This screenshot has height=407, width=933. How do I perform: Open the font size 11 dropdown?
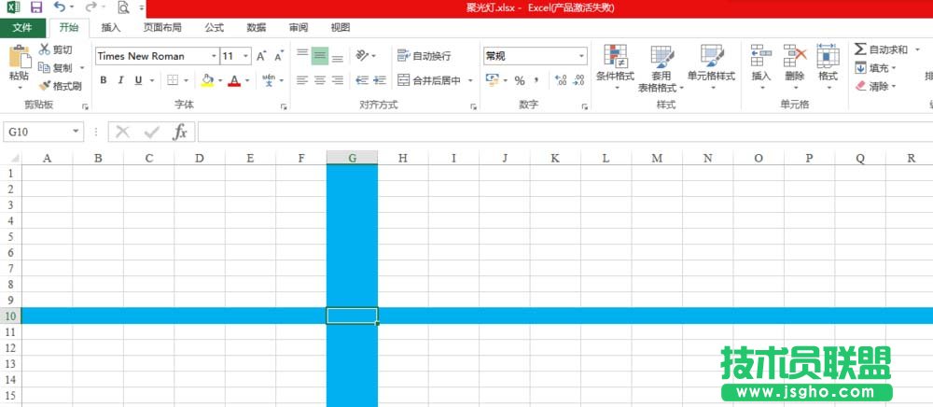point(245,56)
